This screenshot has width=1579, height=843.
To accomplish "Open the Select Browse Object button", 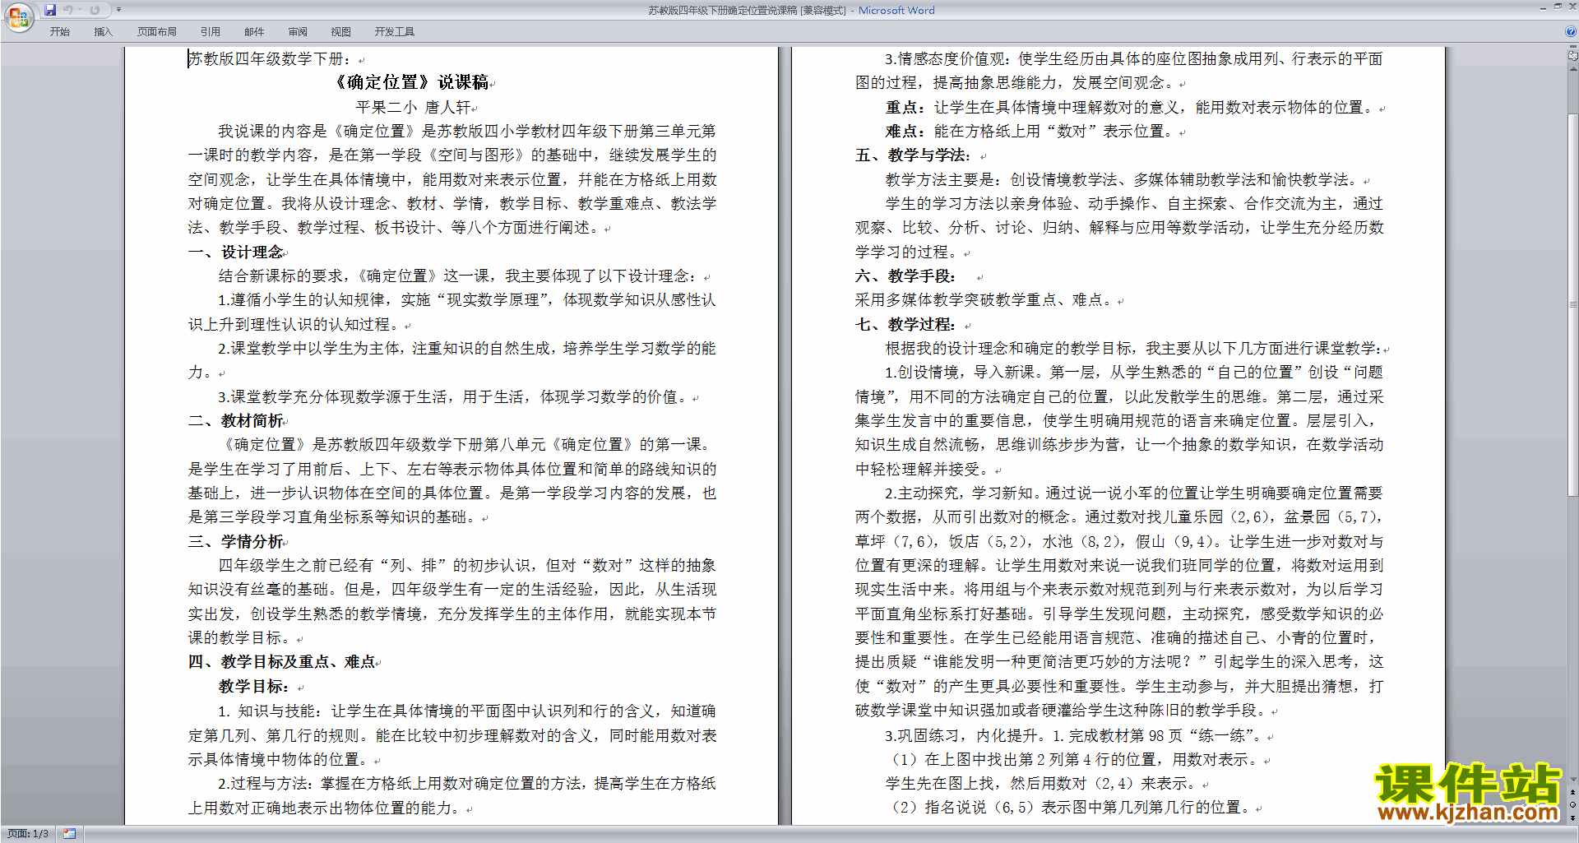I will pos(1573,805).
